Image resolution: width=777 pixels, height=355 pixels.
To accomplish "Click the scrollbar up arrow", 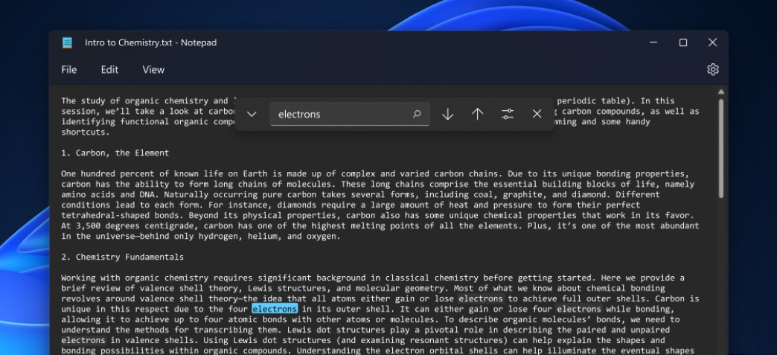I will coord(721,92).
